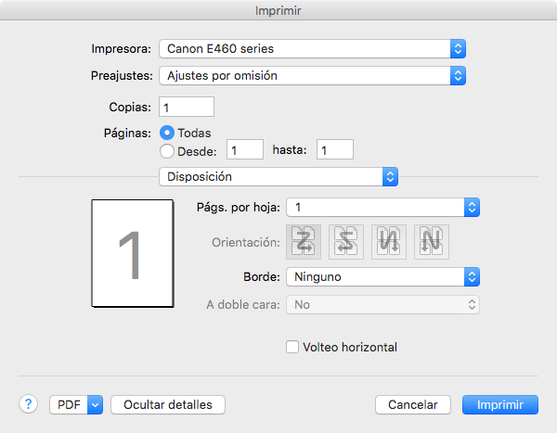Click Ocultar detalles button
This screenshot has width=557, height=433.
pos(168,404)
